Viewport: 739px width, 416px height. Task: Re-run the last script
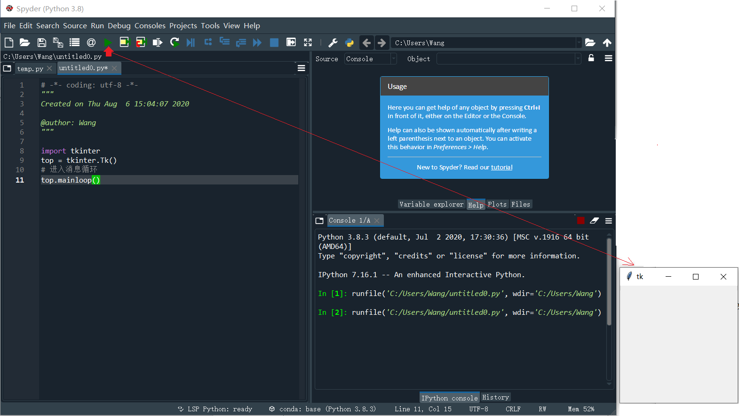pos(175,42)
